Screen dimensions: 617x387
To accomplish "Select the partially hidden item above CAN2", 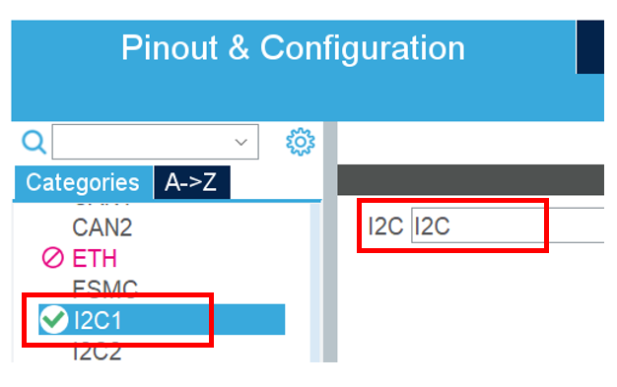I will 102,205.
